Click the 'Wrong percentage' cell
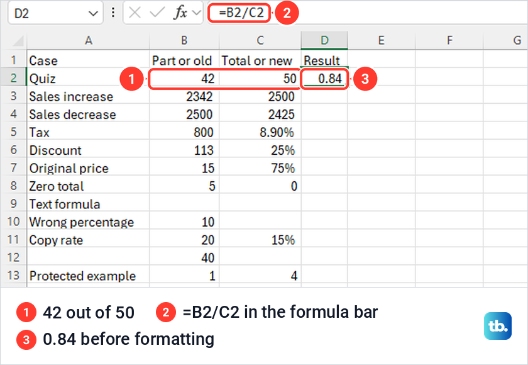The height and width of the screenshot is (365, 528). click(x=88, y=222)
